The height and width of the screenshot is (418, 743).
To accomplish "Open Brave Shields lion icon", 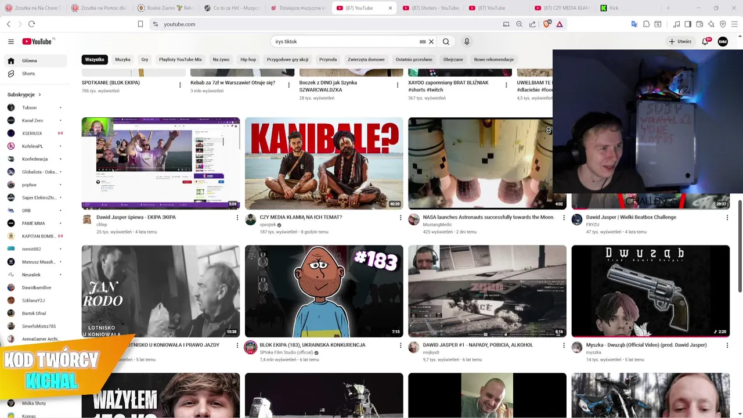I will pos(546,24).
